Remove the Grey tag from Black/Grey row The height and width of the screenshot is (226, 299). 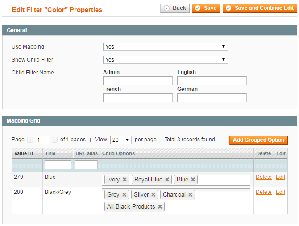(124, 195)
